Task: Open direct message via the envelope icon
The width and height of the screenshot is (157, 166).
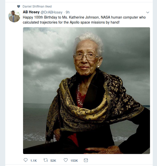Action: click(86, 160)
